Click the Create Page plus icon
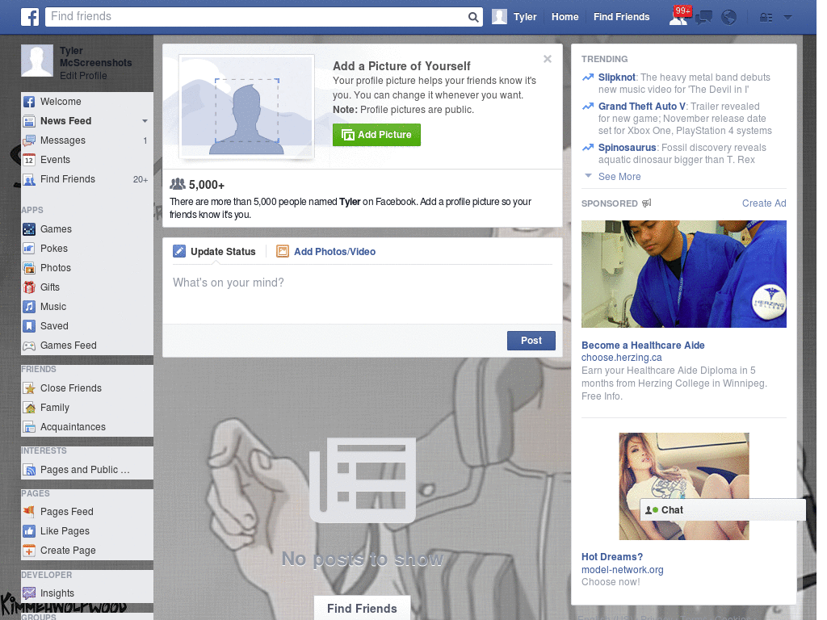This screenshot has height=620, width=827. coord(29,551)
